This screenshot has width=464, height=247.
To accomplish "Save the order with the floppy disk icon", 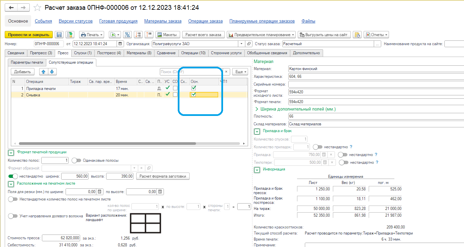I will 59,35.
